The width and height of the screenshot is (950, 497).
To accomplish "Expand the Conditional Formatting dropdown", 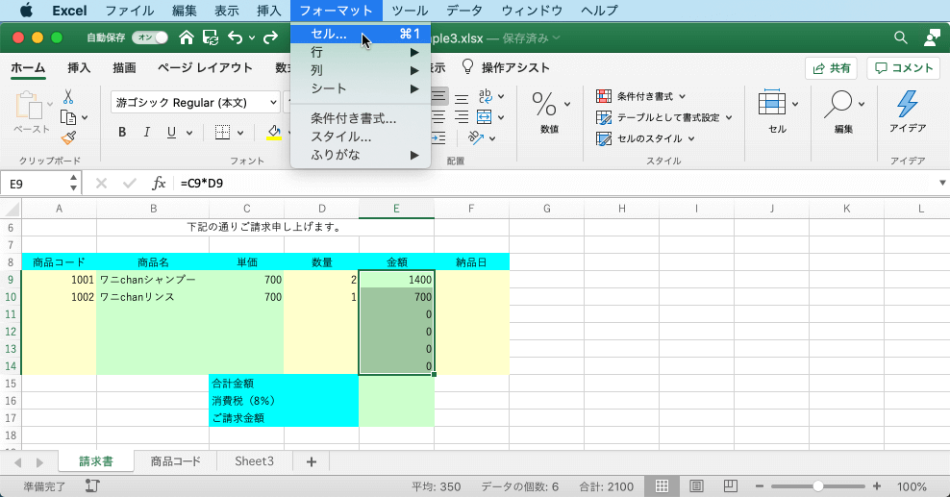I will pos(683,96).
